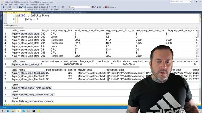
Task: Click the 'sp_QuickieStore' text in the editor
Action: [x=38, y=16]
